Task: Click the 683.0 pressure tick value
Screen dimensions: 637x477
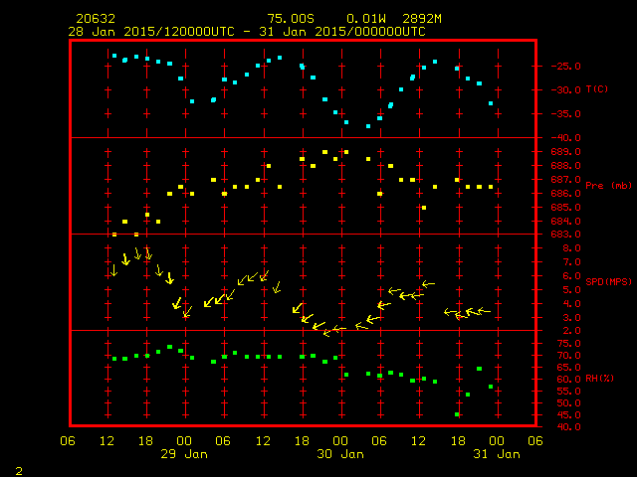Action: [x=565, y=235]
